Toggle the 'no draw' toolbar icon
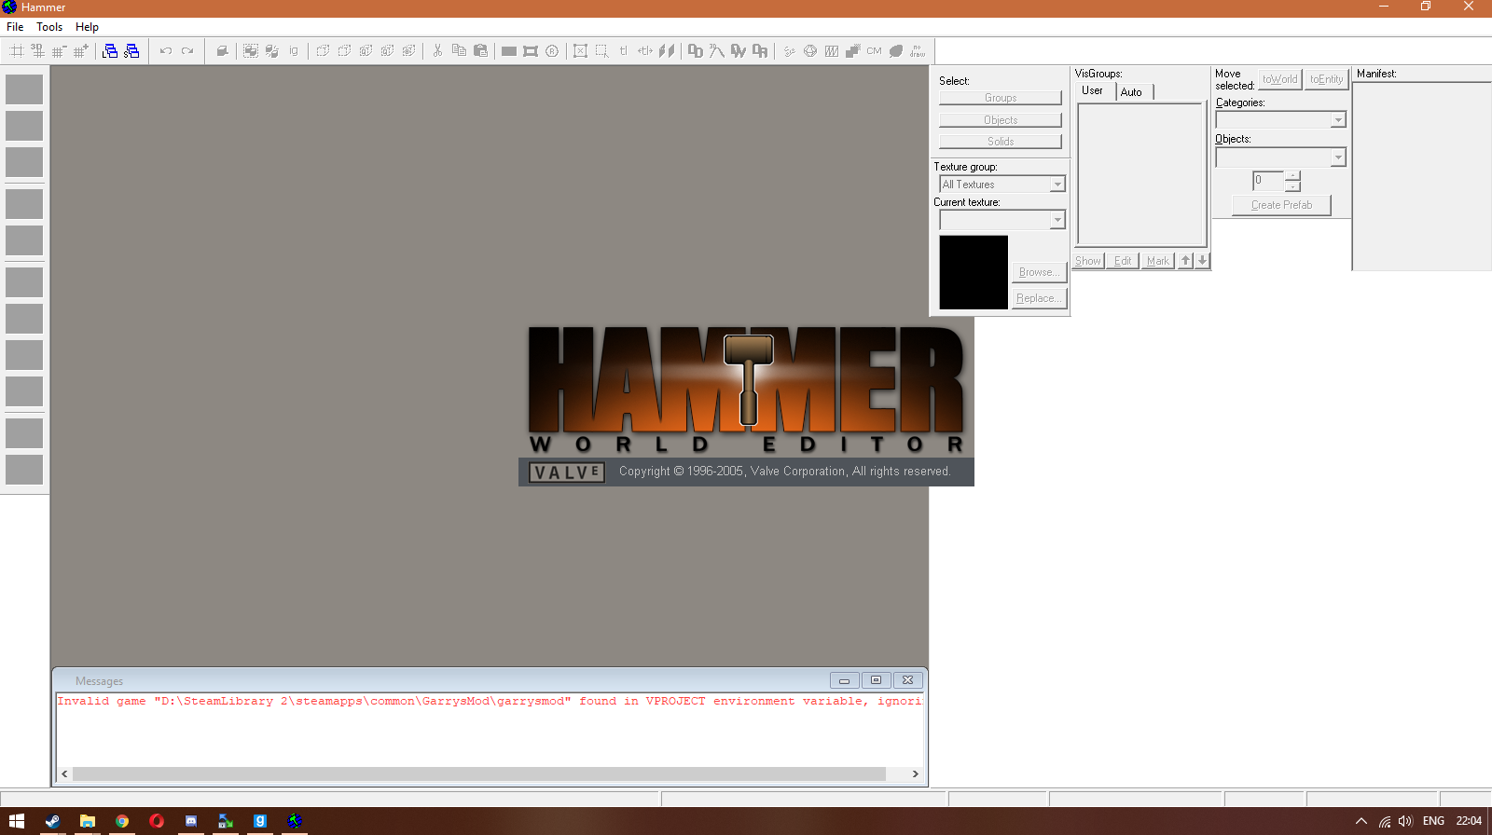Viewport: 1492px width, 835px height. 918,51
